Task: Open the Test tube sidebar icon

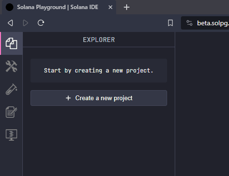Action: click(11, 89)
